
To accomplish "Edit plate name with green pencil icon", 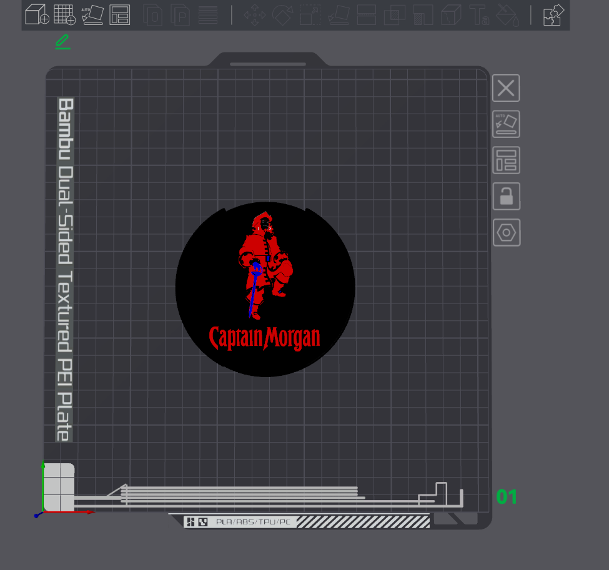I will 62,42.
